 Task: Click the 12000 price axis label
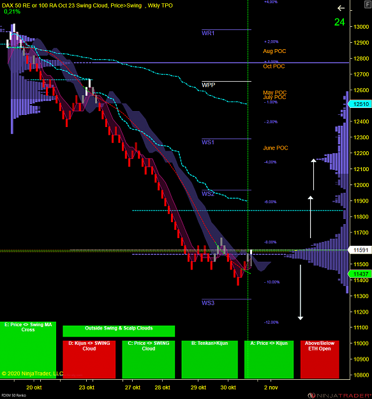[361, 185]
